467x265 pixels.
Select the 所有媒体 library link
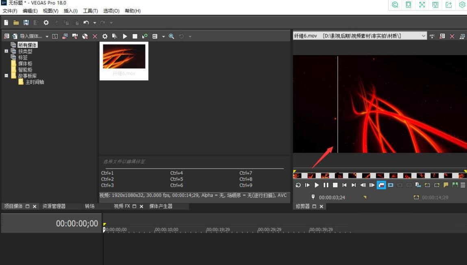tap(27, 45)
